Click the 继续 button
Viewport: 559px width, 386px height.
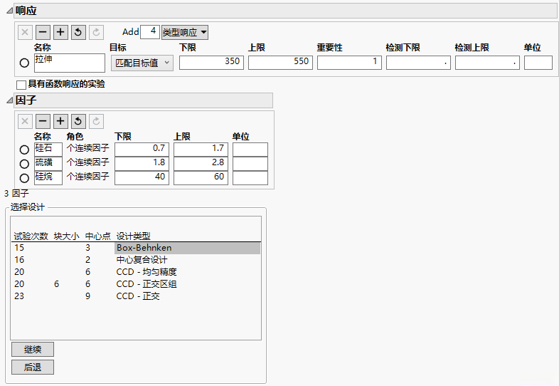[33, 349]
